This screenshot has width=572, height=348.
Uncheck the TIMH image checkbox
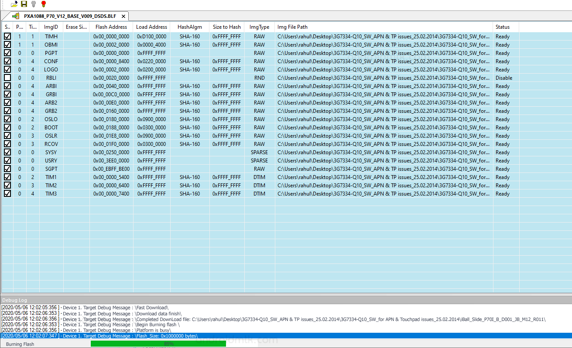pos(7,37)
